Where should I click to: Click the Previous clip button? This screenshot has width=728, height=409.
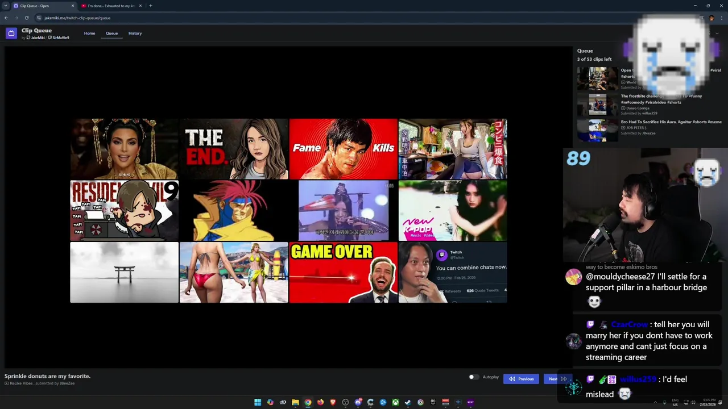pyautogui.click(x=521, y=379)
